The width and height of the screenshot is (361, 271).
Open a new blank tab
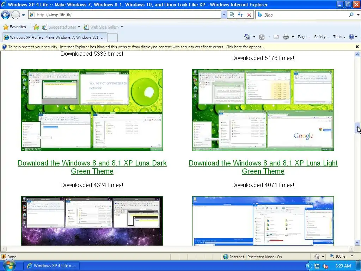pos(112,37)
